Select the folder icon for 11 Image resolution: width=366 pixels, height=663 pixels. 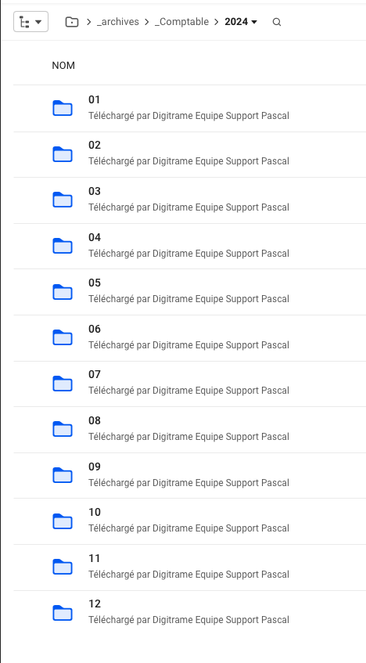63,567
